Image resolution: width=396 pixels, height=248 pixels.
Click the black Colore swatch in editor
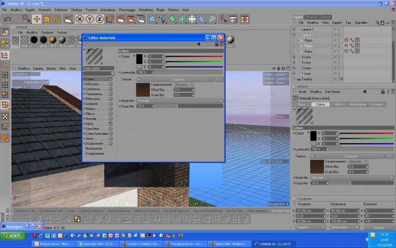139,59
